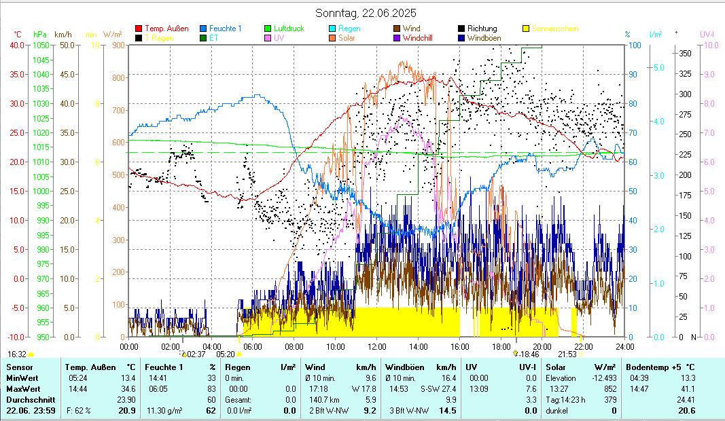The height and width of the screenshot is (421, 725).
Task: Click the green Luftdruck legend swatch
Action: (x=268, y=29)
